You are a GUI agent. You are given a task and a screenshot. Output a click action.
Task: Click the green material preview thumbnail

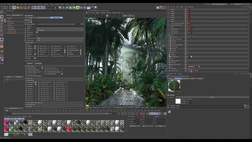click(174, 86)
